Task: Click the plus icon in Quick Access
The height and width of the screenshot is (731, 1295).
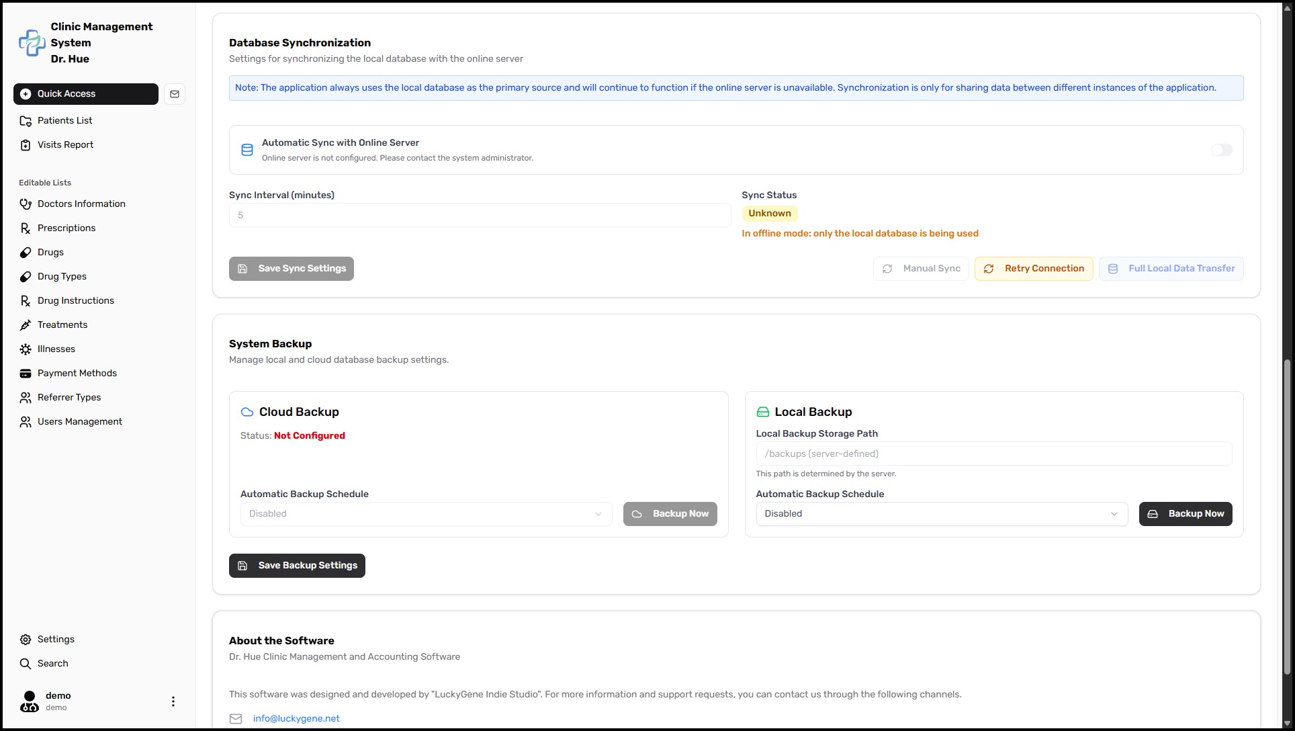Action: [x=26, y=94]
